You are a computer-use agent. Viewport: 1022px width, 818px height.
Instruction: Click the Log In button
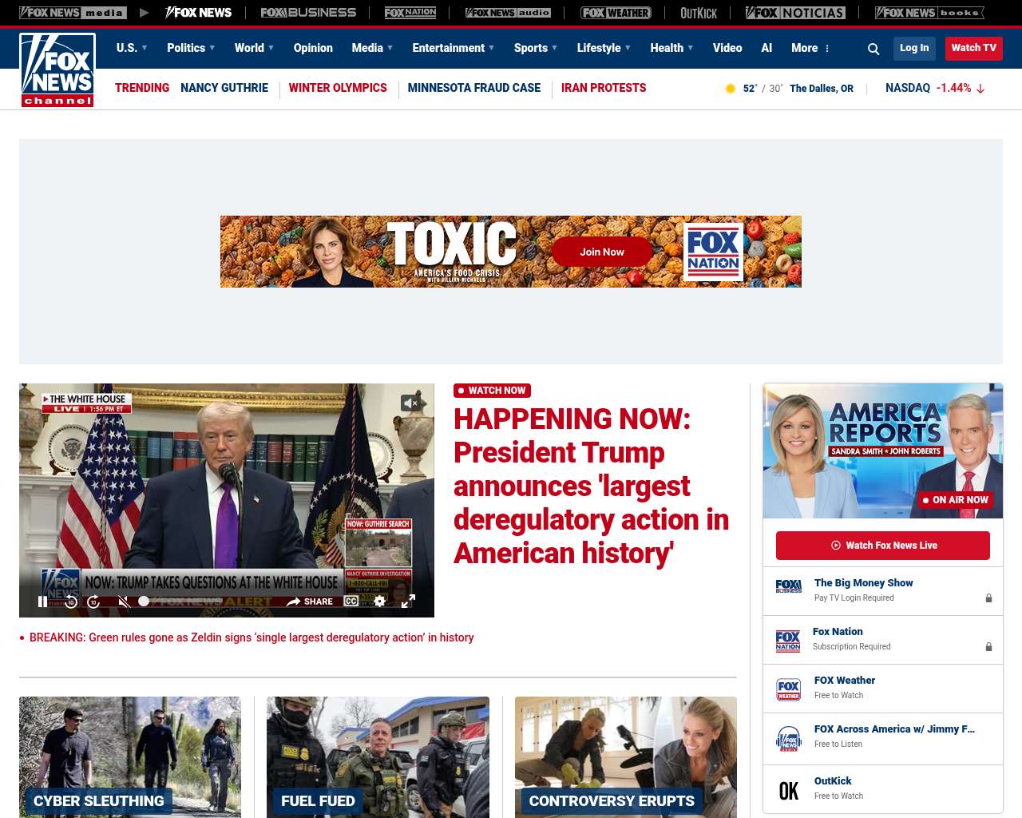click(x=914, y=48)
